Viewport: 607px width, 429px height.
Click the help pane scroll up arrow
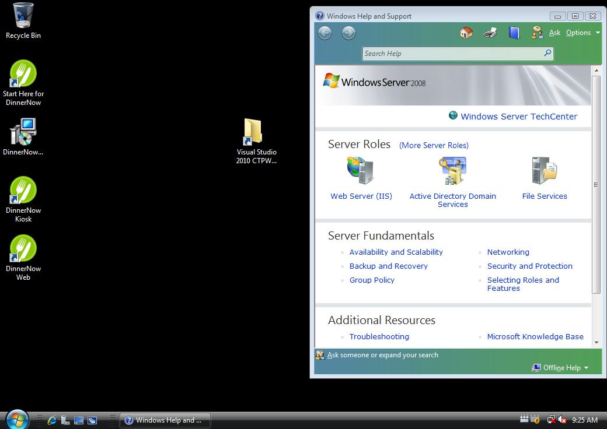(x=596, y=71)
